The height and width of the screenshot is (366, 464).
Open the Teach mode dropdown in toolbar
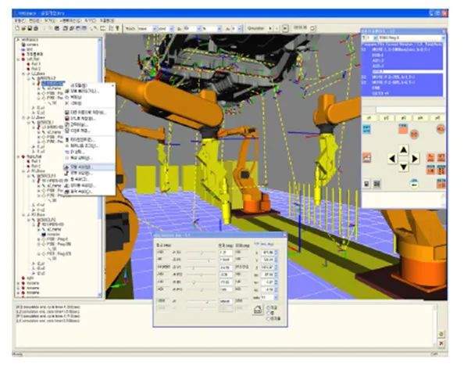click(x=154, y=28)
